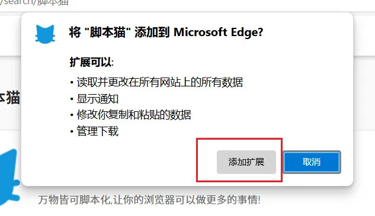The image size is (375, 216).
Task: Click the bullet before 修改你复制和粘贴的数据
Action: [x=72, y=115]
